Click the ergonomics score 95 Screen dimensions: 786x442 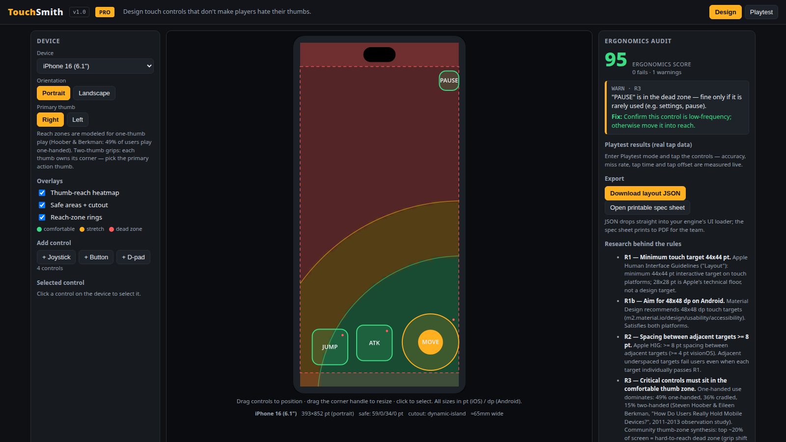tap(616, 60)
